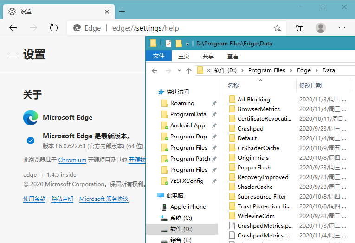This screenshot has height=243, width=355.
Task: Open the Android App quick access folder
Action: [187, 125]
